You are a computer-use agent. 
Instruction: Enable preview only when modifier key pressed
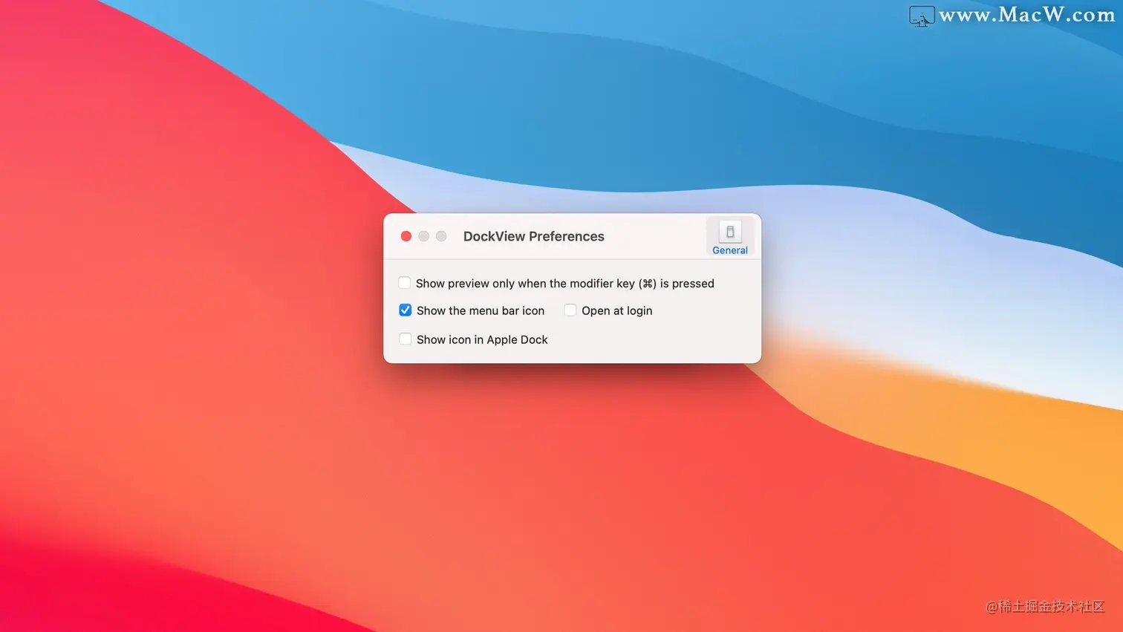coord(405,283)
